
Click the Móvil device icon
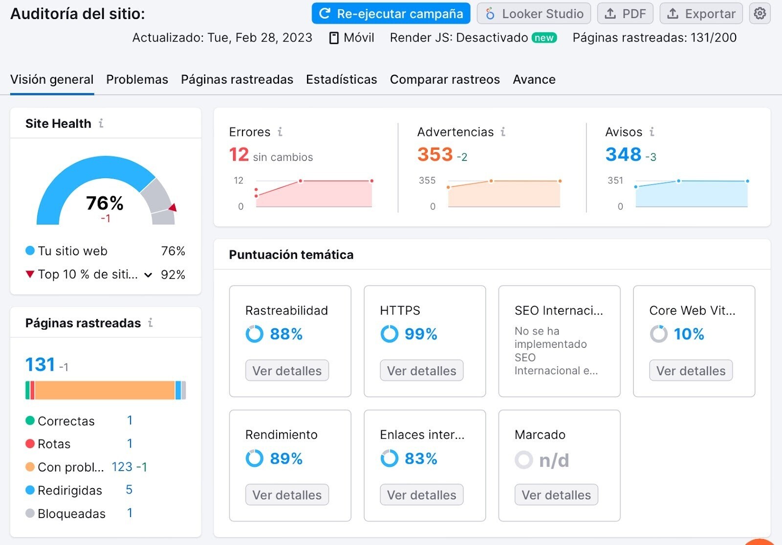334,37
